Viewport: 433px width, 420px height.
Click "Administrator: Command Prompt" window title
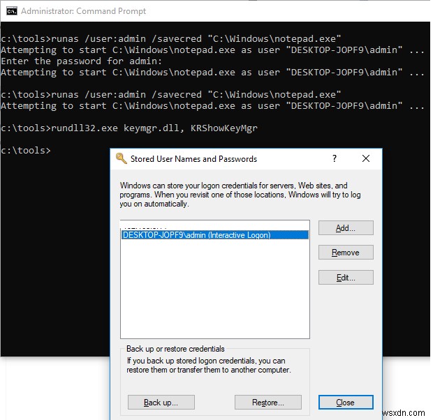pyautogui.click(x=83, y=11)
